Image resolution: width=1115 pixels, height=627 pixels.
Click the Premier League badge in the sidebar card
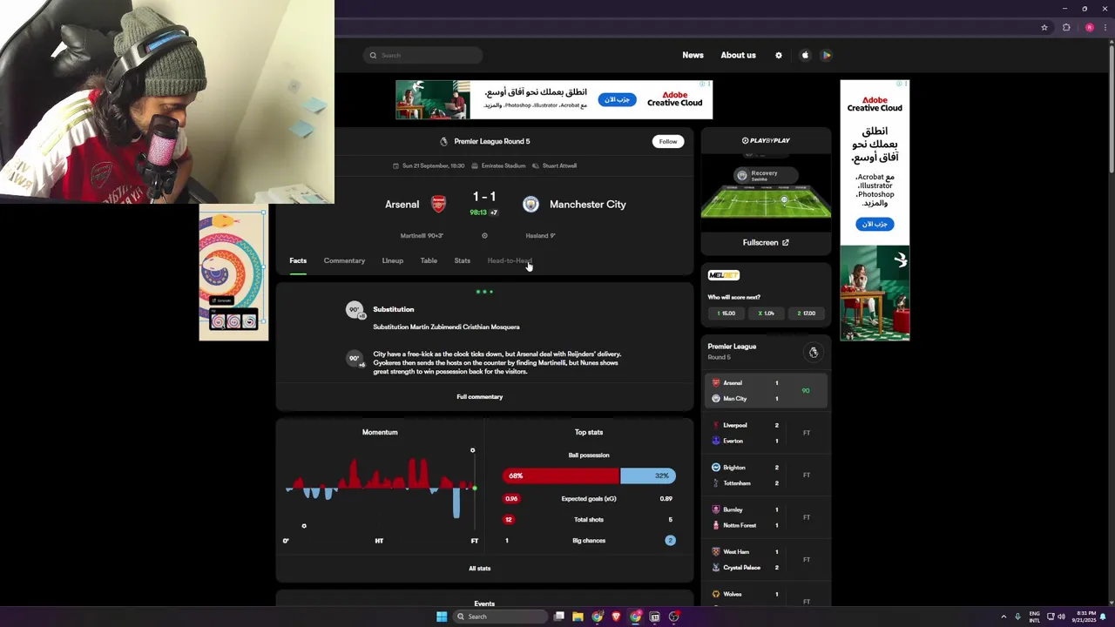click(814, 353)
